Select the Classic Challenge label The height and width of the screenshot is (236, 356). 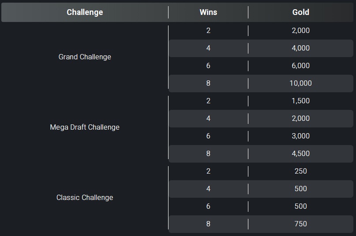[x=85, y=197]
